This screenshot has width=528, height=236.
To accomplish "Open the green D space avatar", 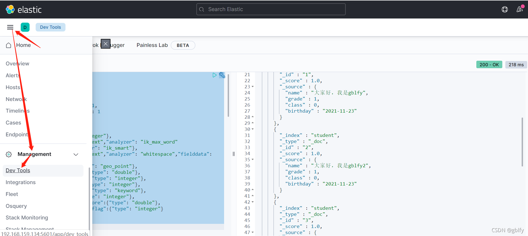I will [25, 27].
